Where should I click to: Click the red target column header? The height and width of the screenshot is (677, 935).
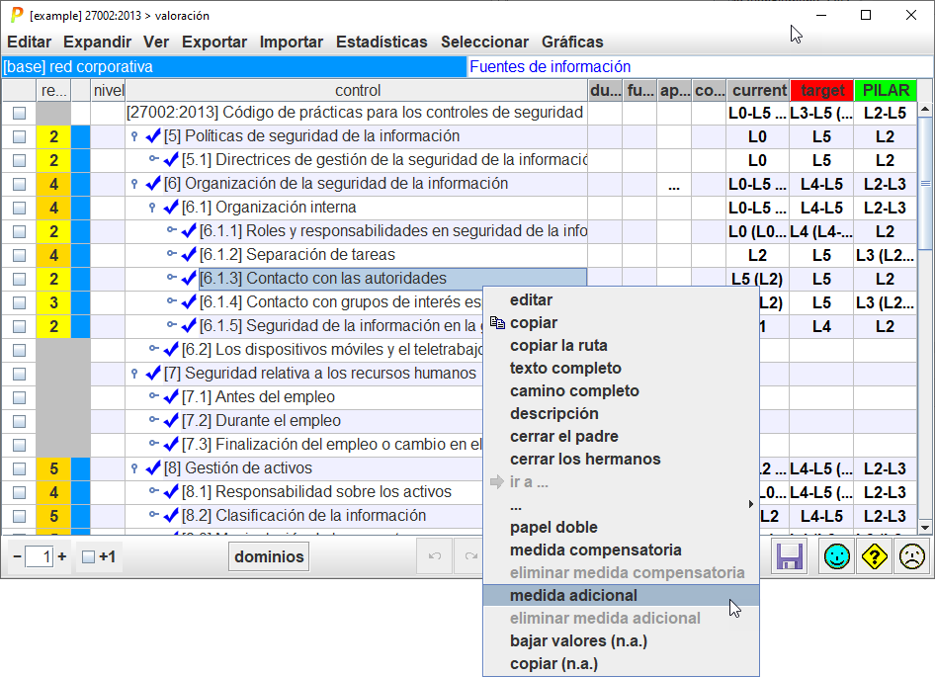pyautogui.click(x=821, y=90)
